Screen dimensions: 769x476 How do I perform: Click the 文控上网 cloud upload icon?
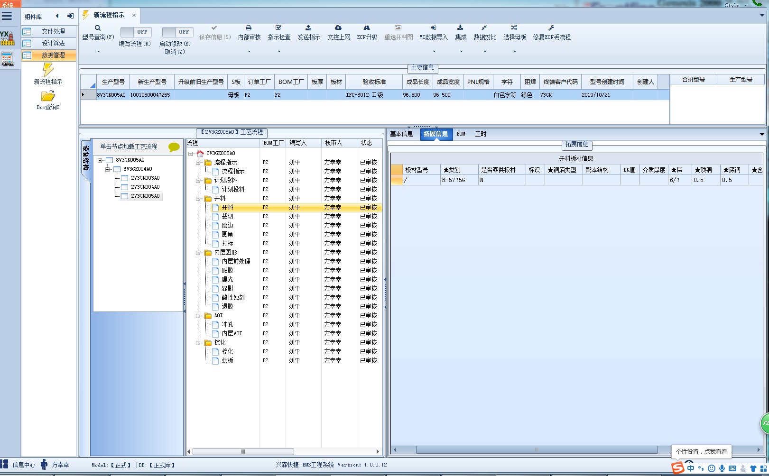(338, 28)
